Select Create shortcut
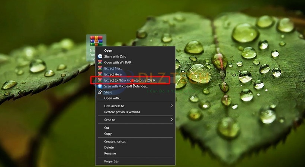This screenshot has width=305, height=167. [x=115, y=141]
